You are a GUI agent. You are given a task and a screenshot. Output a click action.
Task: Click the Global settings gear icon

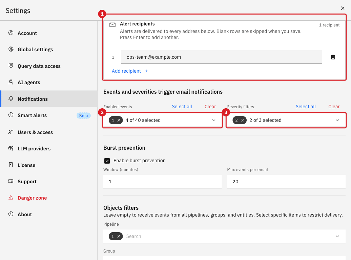11,49
